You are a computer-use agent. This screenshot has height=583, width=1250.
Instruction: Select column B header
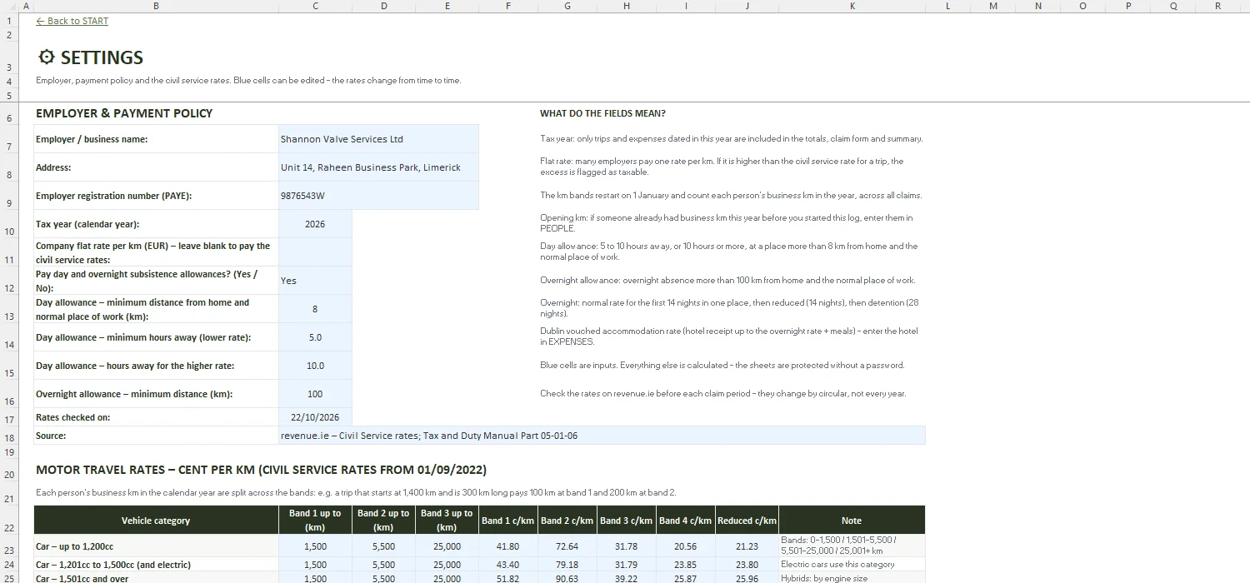[156, 6]
